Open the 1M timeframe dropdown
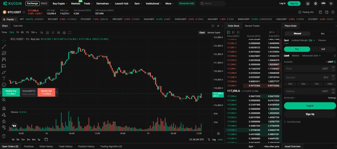This screenshot has width=337, height=149. click(x=34, y=32)
